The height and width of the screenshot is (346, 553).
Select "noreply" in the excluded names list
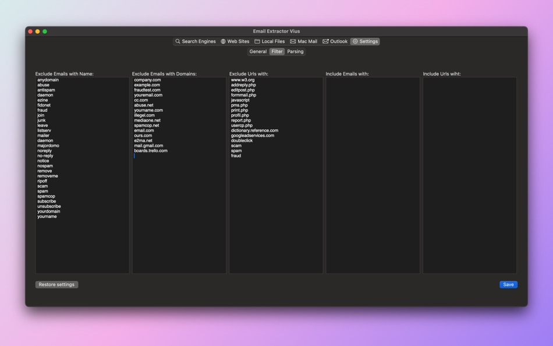[x=44, y=150]
